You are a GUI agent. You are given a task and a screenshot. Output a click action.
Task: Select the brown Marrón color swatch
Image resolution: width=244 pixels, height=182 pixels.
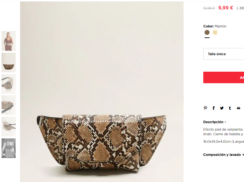pyautogui.click(x=207, y=32)
